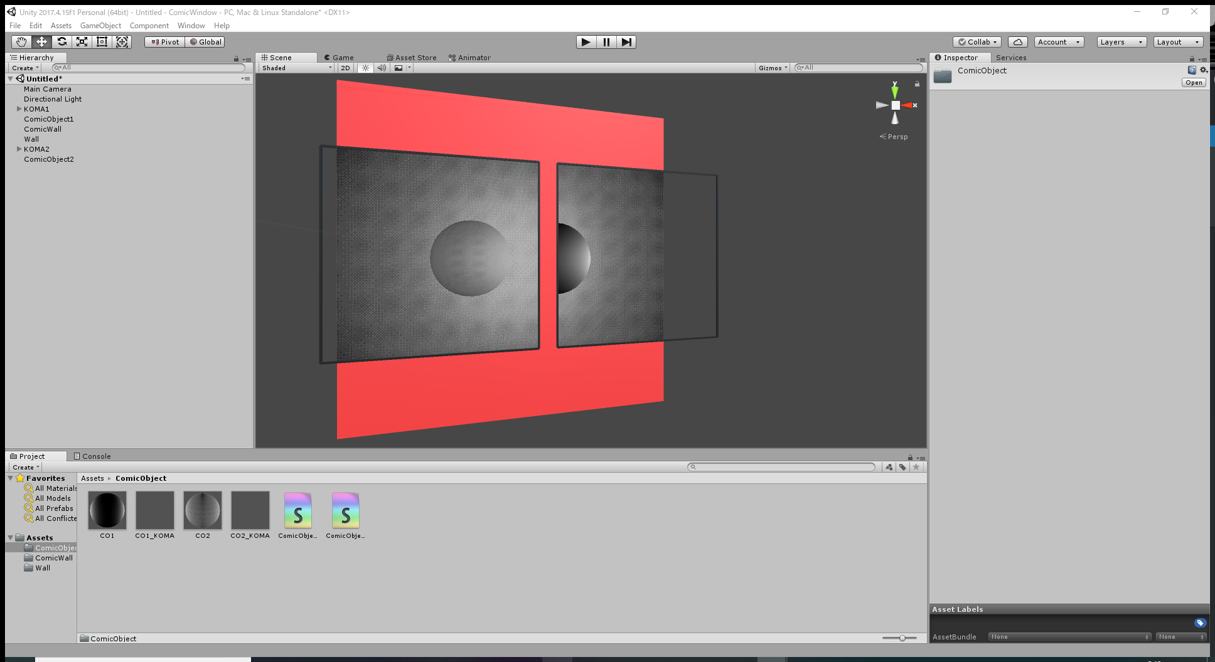Expand the KOMA1 object
Image resolution: width=1215 pixels, height=662 pixels.
(x=19, y=109)
